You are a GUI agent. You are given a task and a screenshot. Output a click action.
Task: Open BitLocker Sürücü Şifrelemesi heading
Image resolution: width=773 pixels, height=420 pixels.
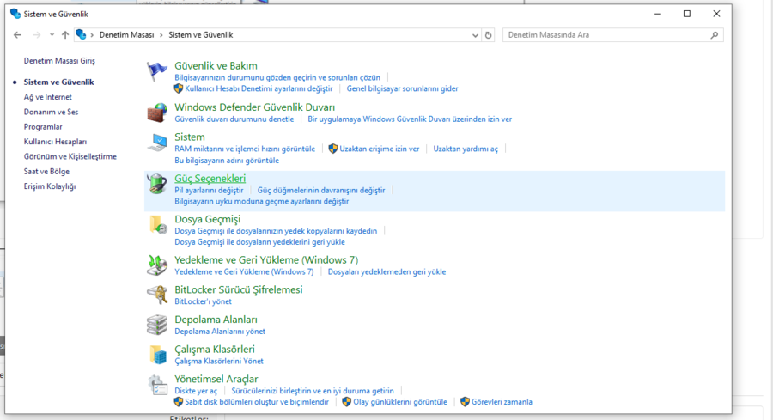239,289
